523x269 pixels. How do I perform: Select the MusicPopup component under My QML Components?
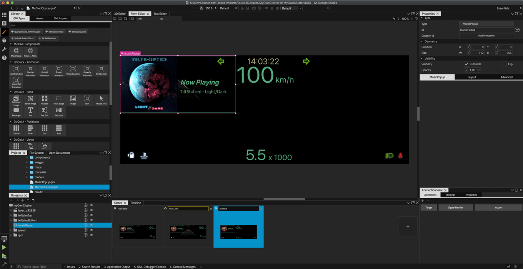[x=16, y=52]
